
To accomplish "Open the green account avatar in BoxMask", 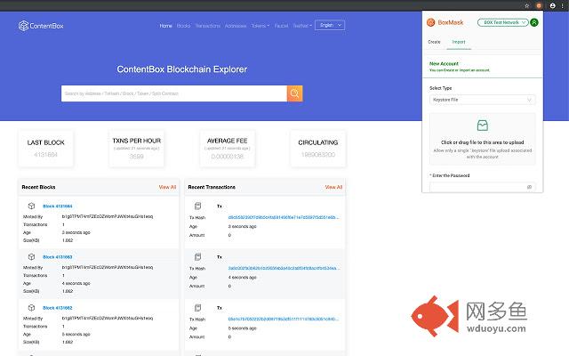I will [534, 22].
